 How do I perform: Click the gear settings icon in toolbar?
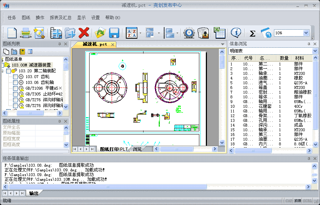click(189, 33)
